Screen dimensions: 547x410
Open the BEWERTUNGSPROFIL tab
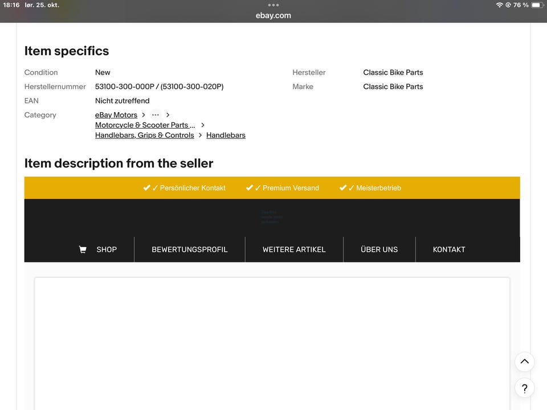(189, 249)
